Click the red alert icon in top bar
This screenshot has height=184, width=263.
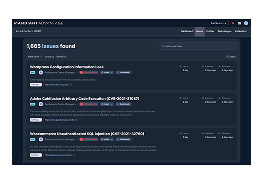click(x=233, y=23)
